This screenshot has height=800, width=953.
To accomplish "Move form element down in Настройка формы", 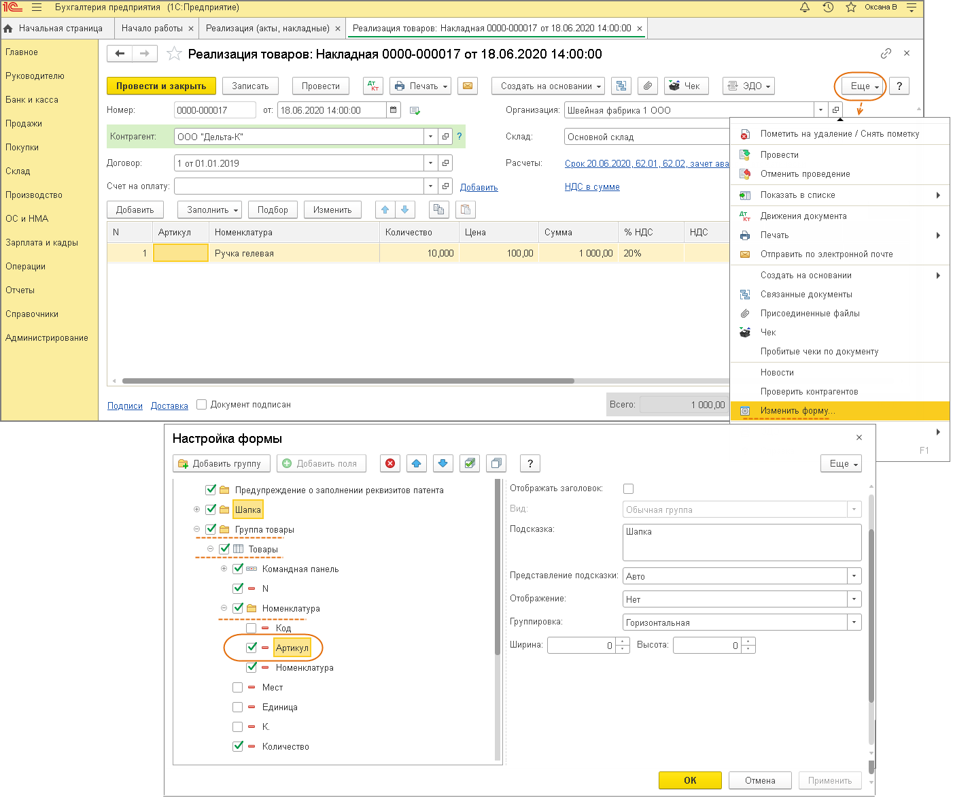I will click(x=443, y=463).
